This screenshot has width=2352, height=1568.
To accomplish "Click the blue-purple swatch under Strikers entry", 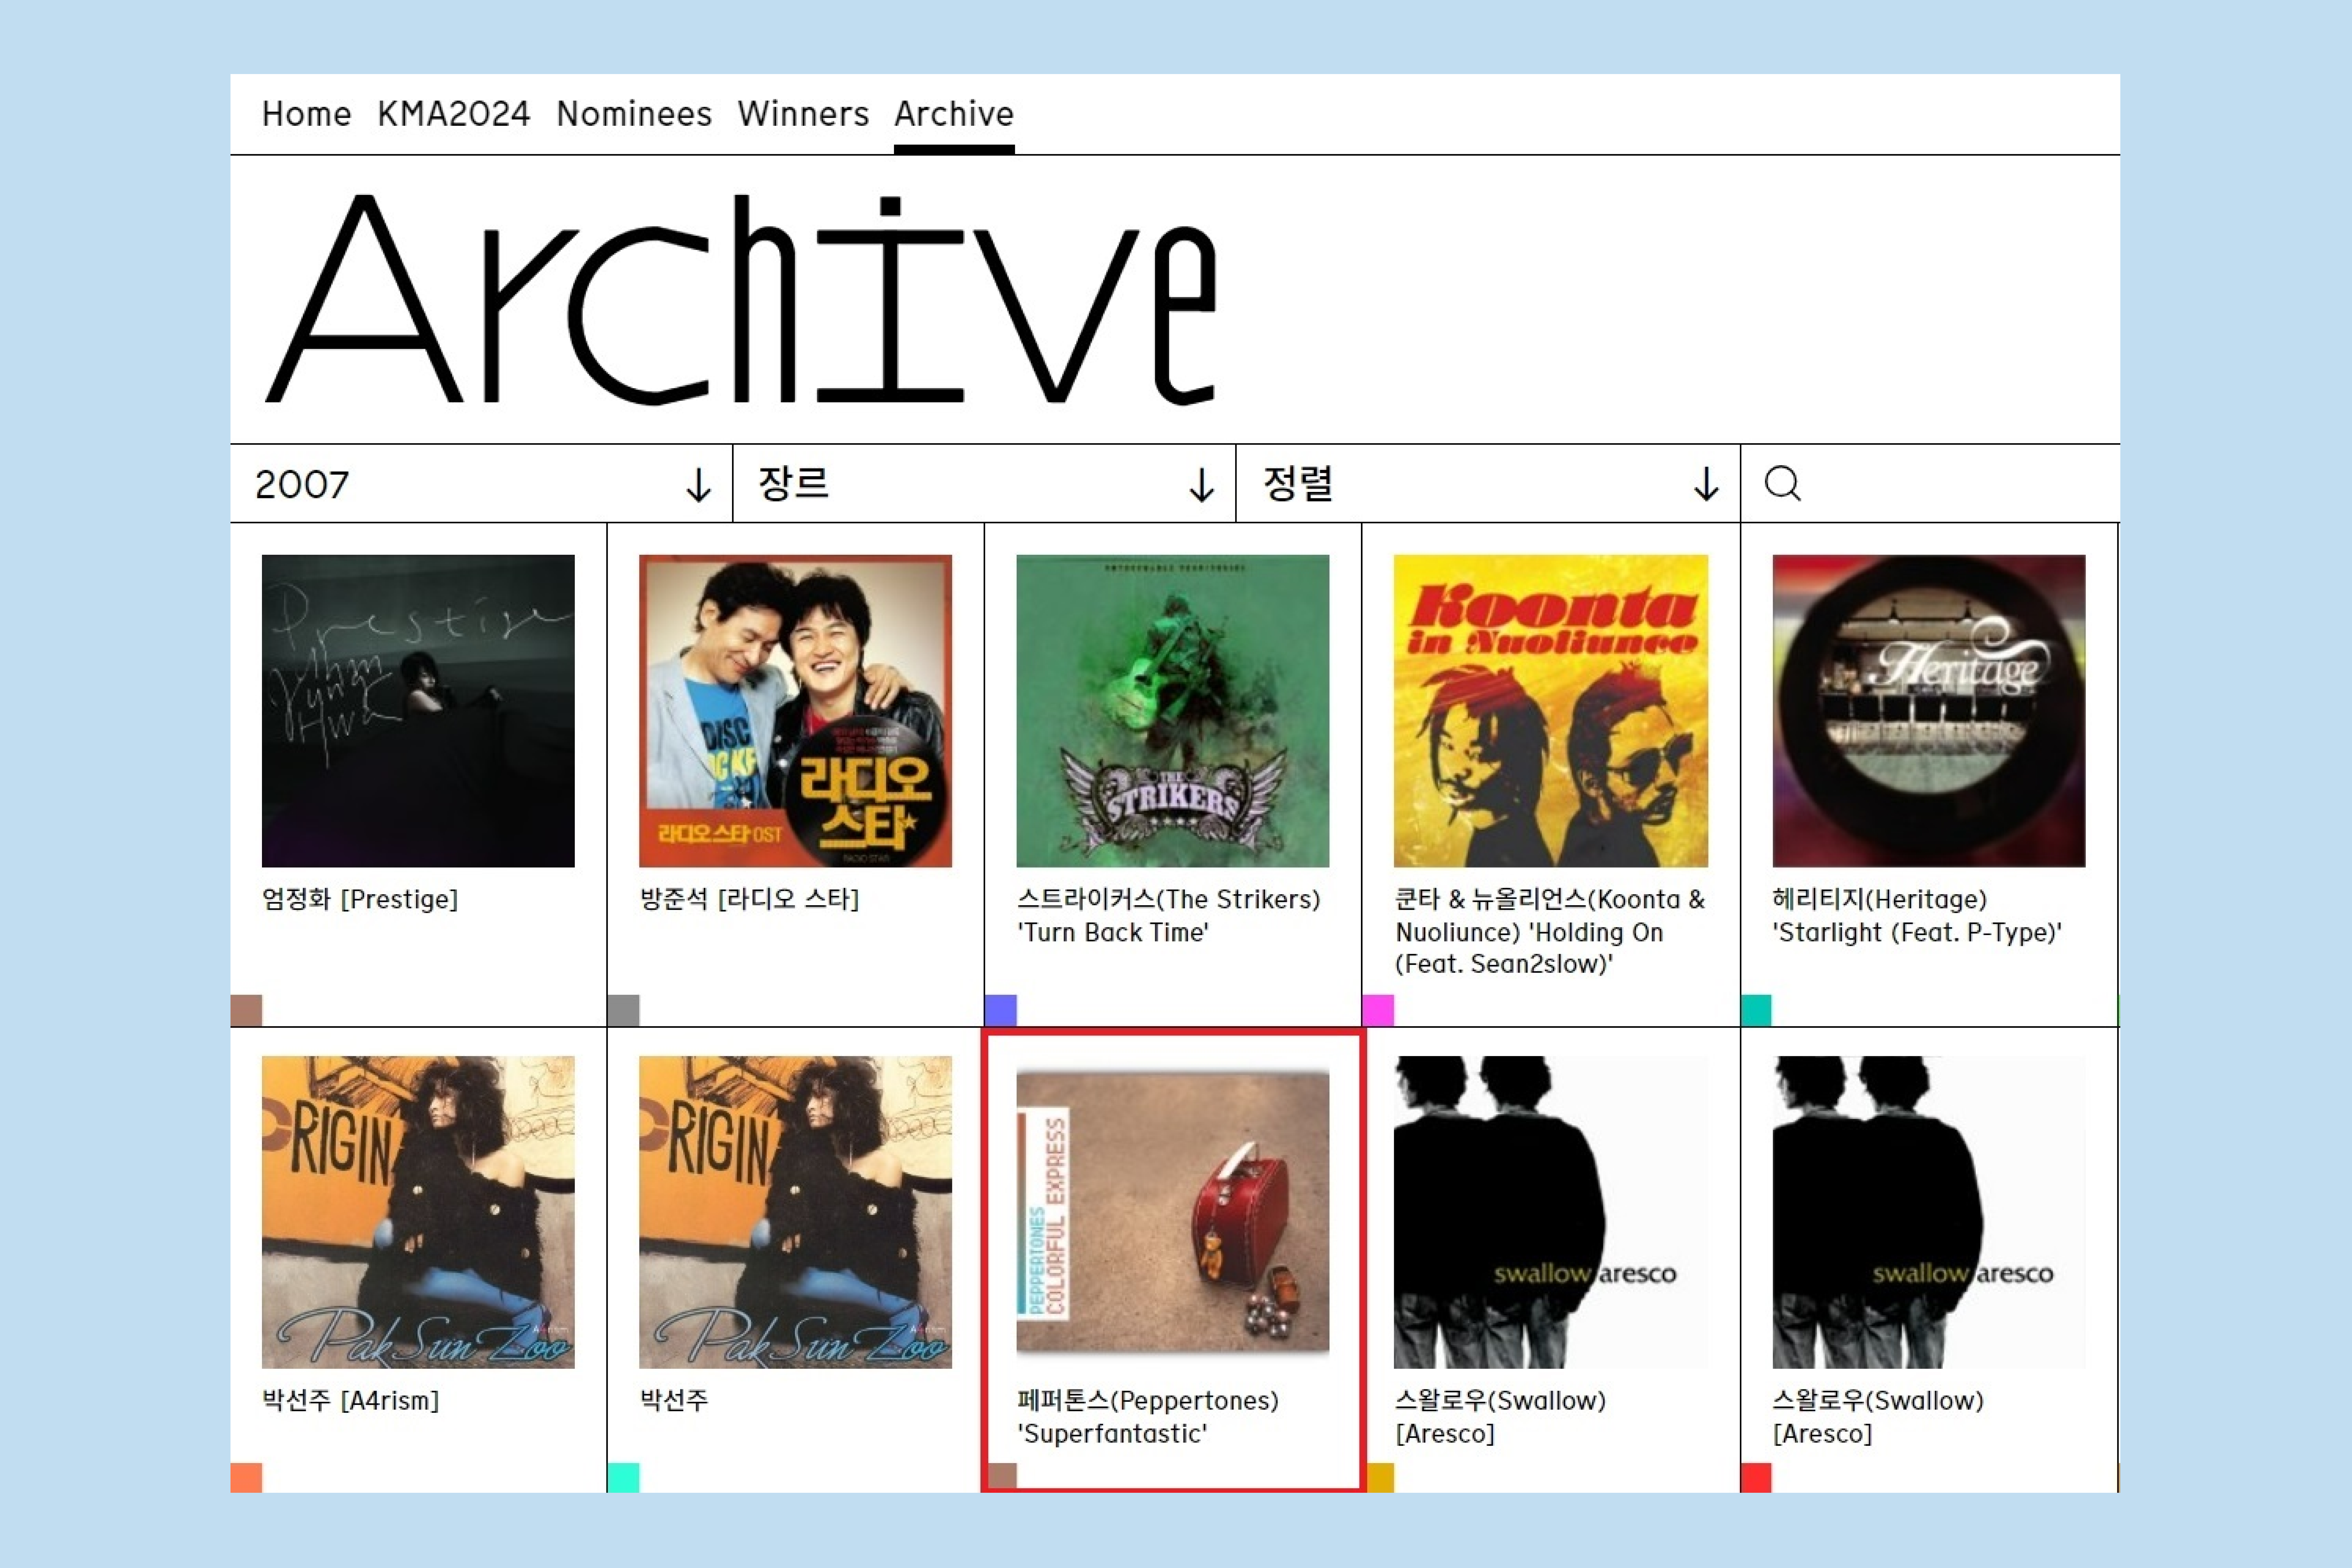I will point(1000,1010).
